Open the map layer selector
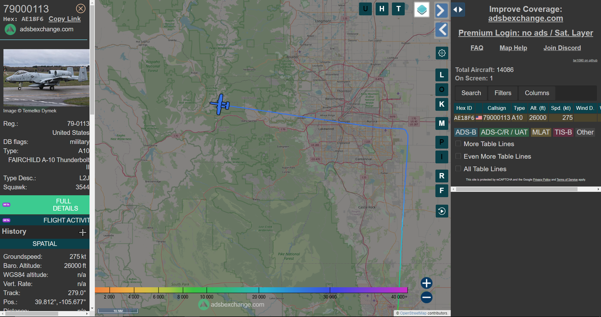 [422, 10]
